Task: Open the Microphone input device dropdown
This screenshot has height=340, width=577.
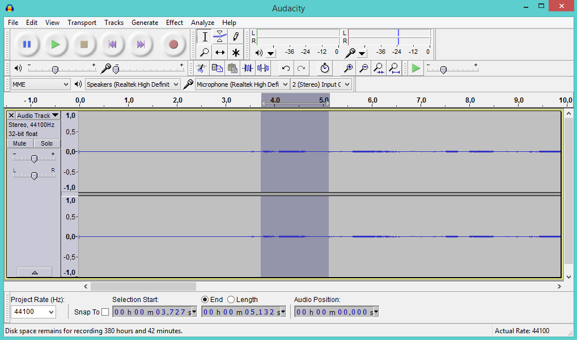Action: click(242, 84)
